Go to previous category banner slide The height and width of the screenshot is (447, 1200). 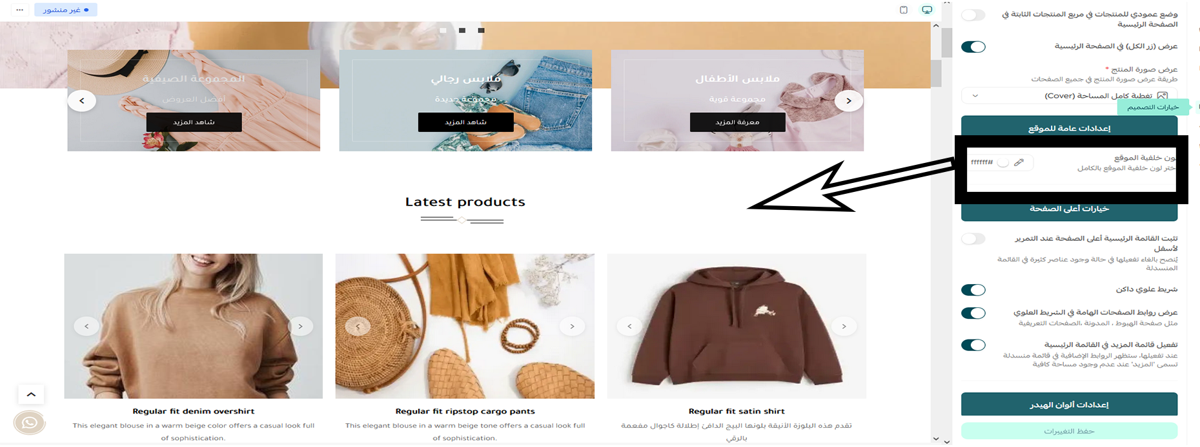(x=82, y=100)
